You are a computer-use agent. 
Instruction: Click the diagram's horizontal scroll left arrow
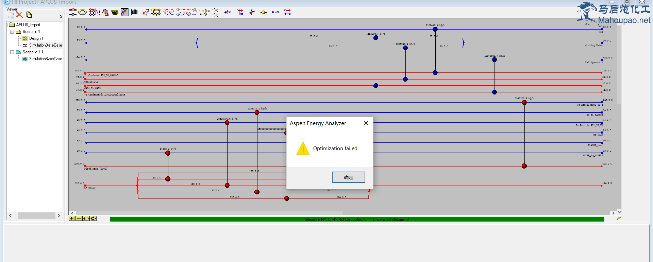tap(72, 213)
